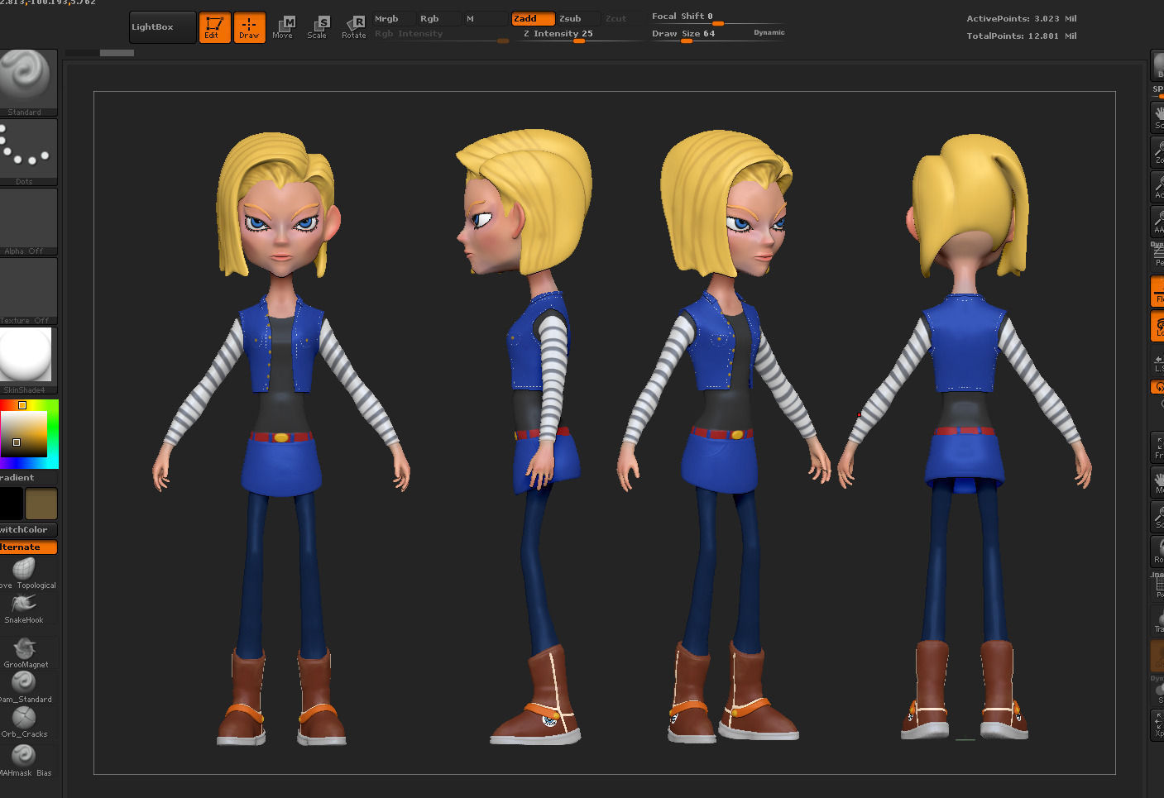The image size is (1164, 798).
Task: Toggle the orange Local transformations button
Action: (x=1158, y=326)
